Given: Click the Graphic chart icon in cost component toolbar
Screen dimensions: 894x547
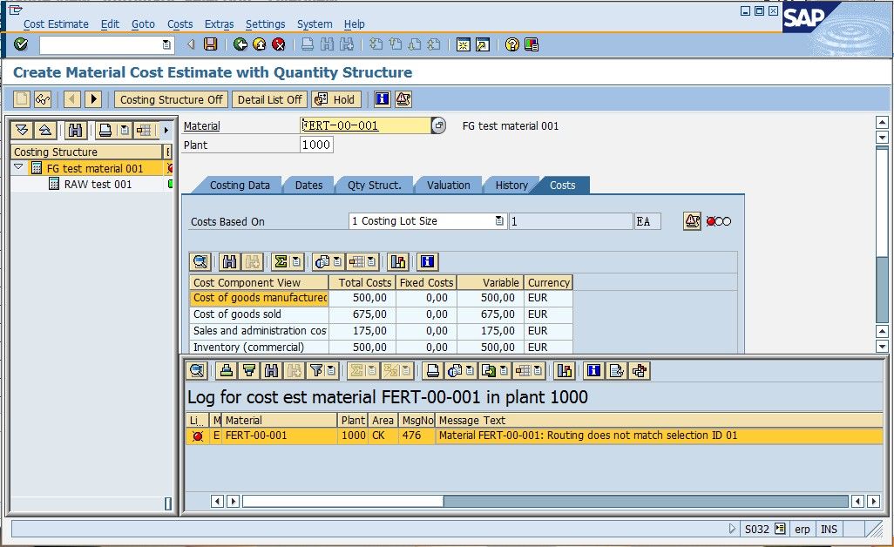Looking at the screenshot, I should click(397, 261).
